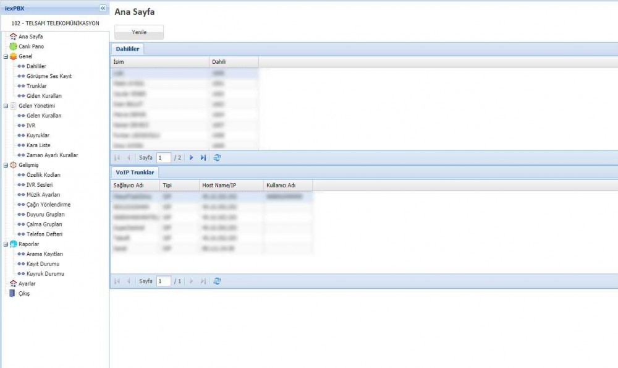The width and height of the screenshot is (618, 368).
Task: Open Arama Kayıtları report
Action: coord(44,254)
